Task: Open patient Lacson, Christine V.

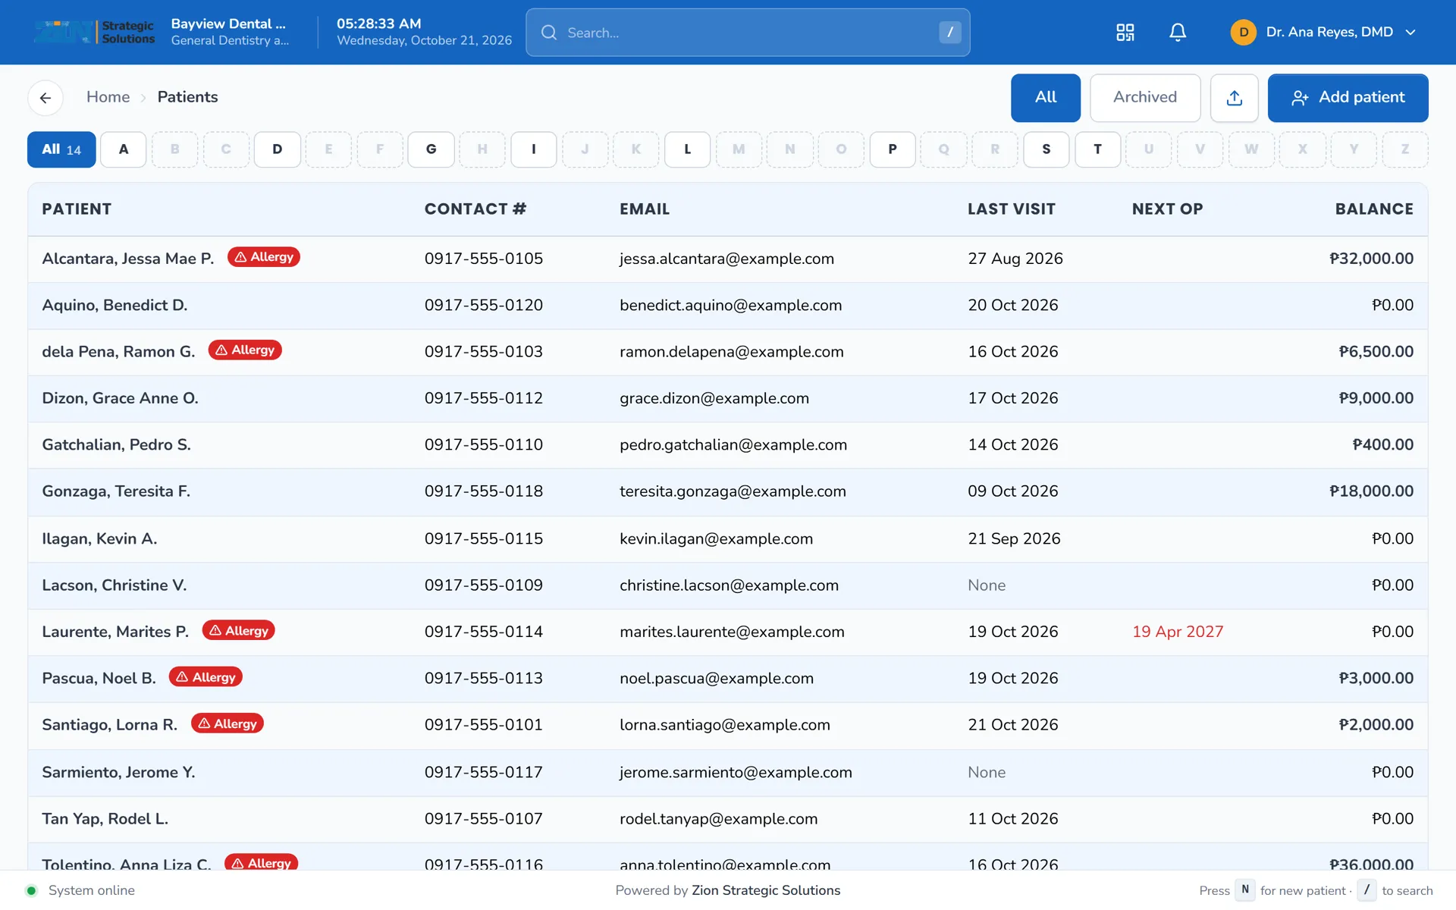Action: [x=114, y=585]
